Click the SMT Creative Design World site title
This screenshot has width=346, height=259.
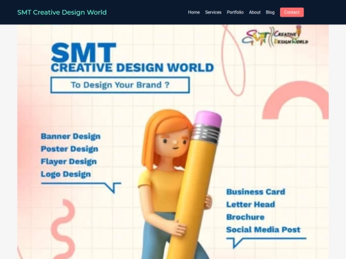click(x=62, y=12)
